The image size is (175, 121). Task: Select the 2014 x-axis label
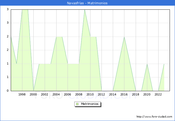[x=113, y=94]
